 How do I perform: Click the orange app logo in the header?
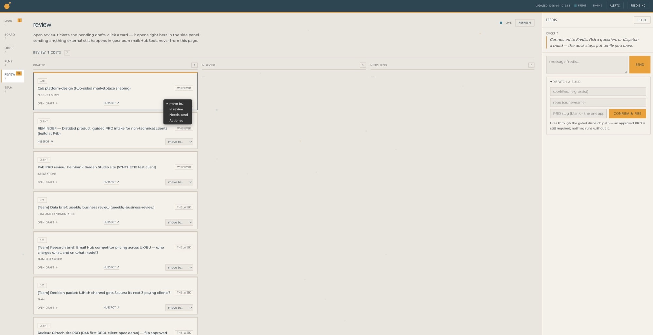[7, 6]
